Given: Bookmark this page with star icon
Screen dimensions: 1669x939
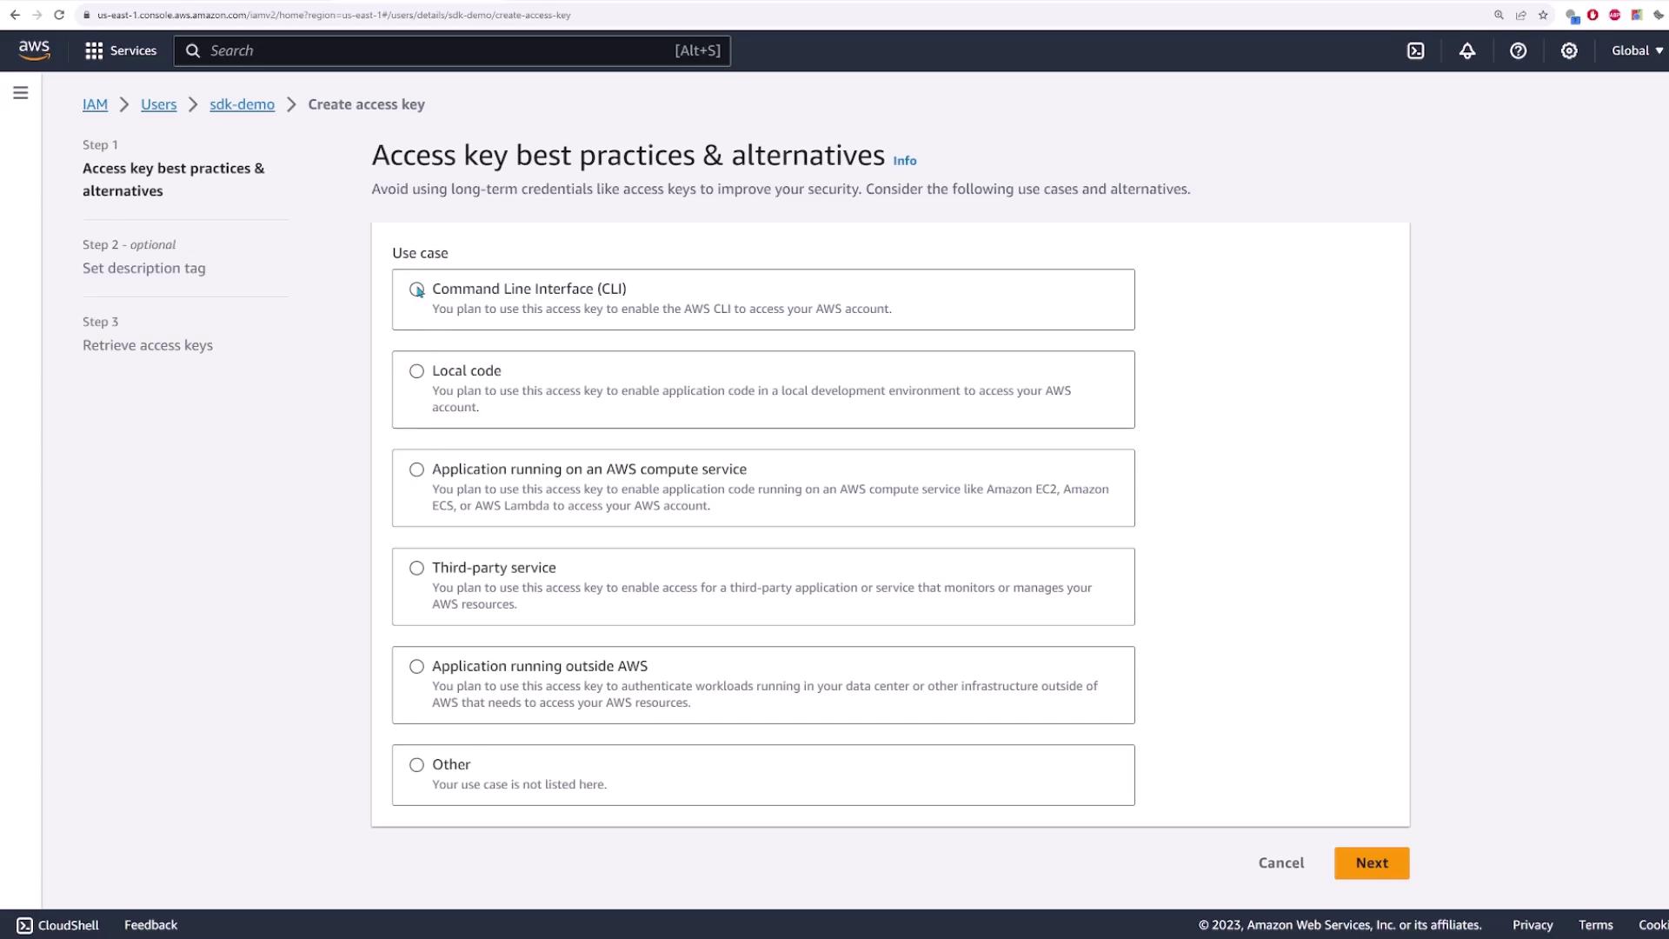Looking at the screenshot, I should click(x=1543, y=15).
